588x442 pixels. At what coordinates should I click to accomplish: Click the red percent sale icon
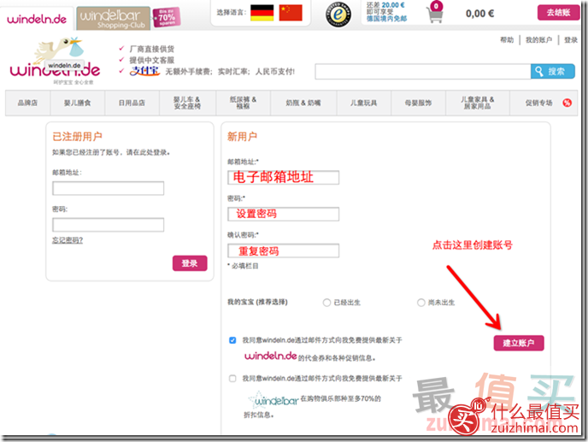coord(567,103)
